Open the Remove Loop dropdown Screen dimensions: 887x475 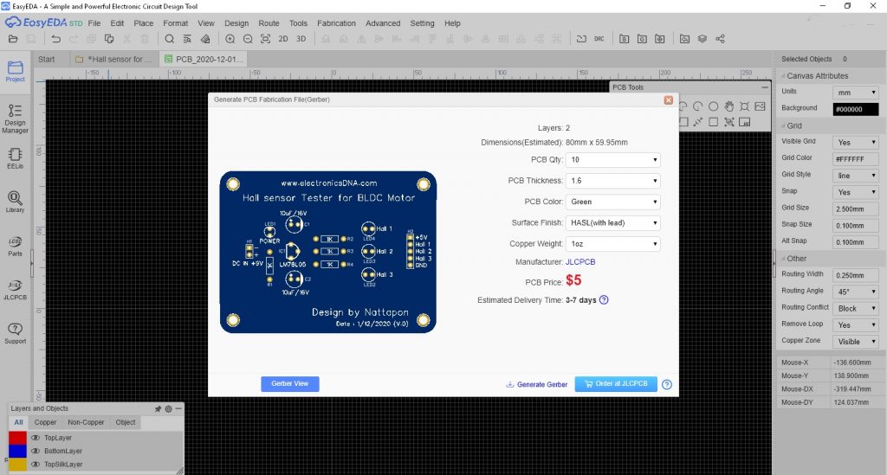(x=855, y=324)
